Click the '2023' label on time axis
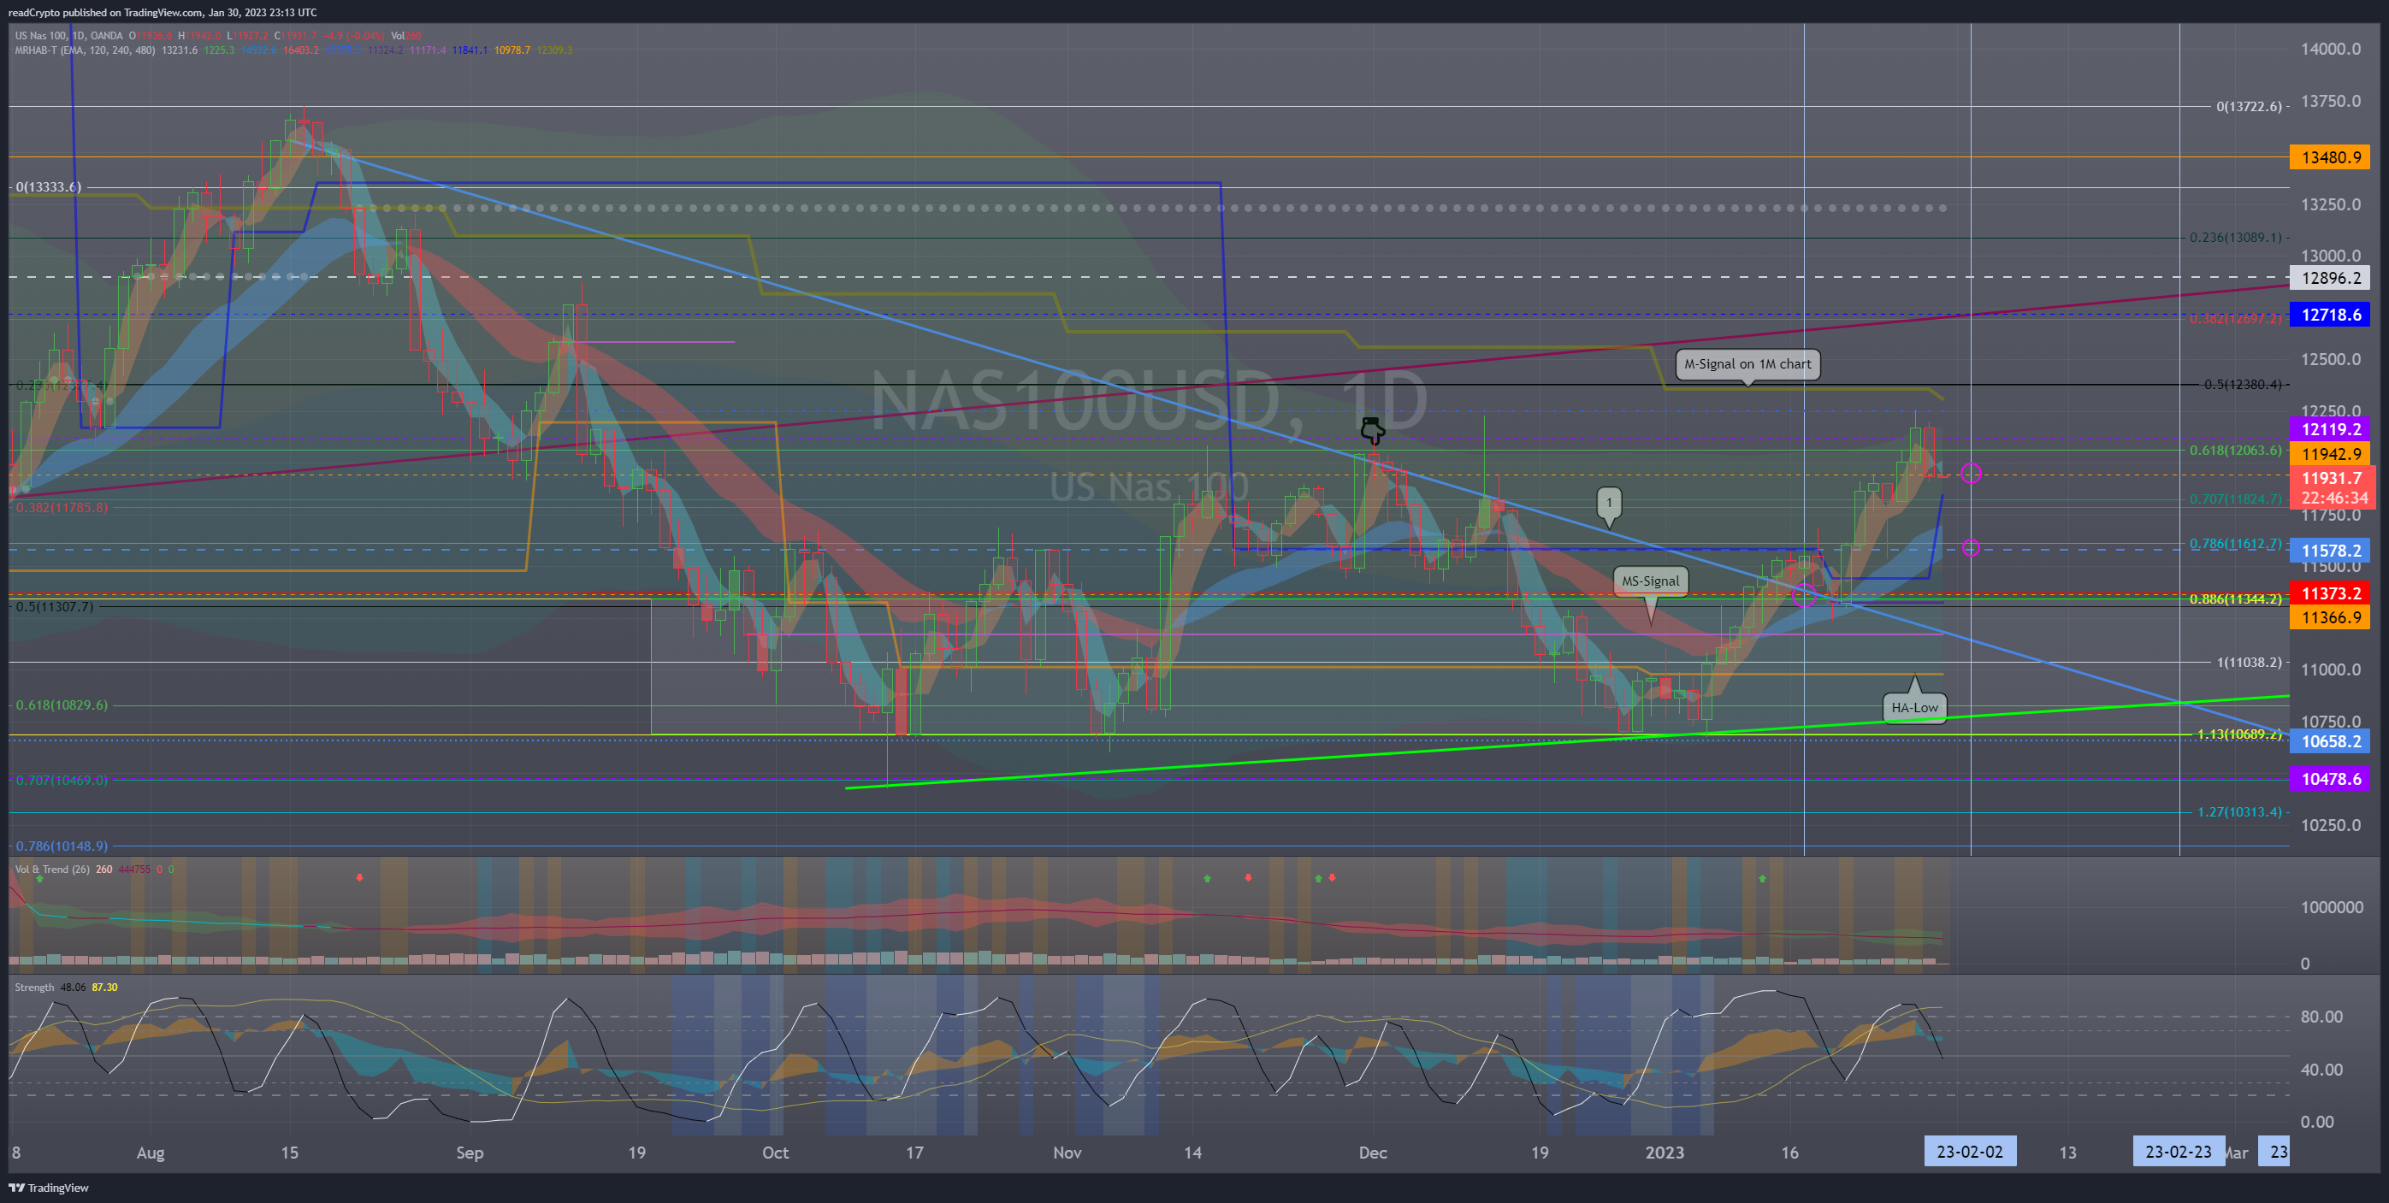Viewport: 2389px width, 1203px height. [1664, 1153]
